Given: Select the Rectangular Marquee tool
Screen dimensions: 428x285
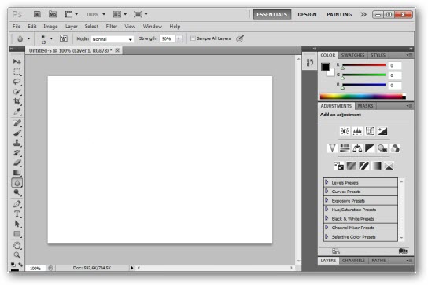Looking at the screenshot, I should pos(17,71).
